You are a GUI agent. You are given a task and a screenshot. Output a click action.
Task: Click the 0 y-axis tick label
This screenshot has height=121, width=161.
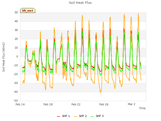17,56
